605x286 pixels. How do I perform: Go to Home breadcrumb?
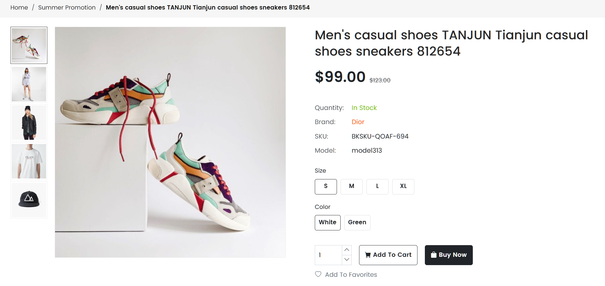19,7
